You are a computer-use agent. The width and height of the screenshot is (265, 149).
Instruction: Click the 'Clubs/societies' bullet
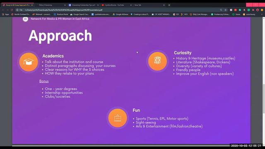(58, 96)
